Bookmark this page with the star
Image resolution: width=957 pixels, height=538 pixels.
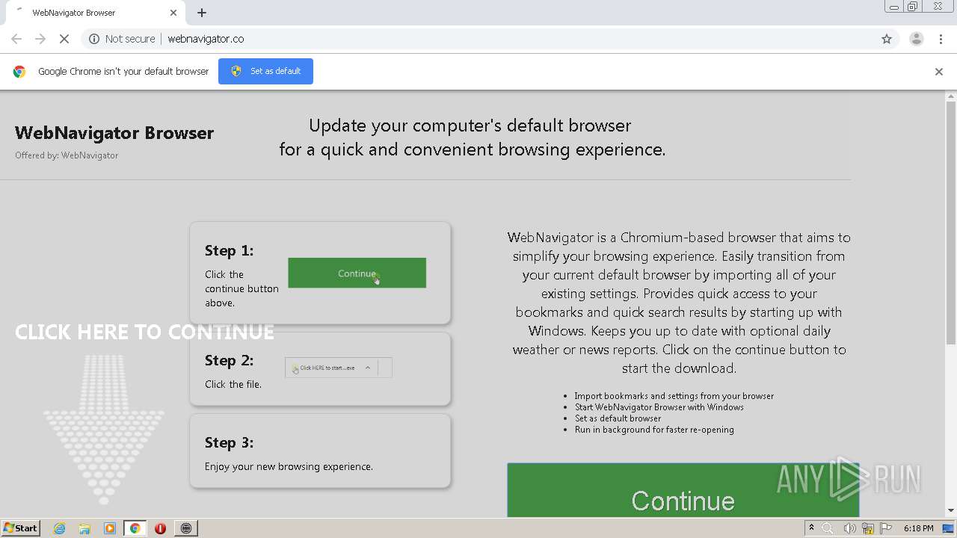887,39
